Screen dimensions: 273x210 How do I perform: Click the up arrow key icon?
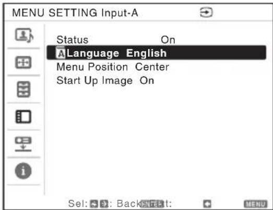tap(94, 204)
